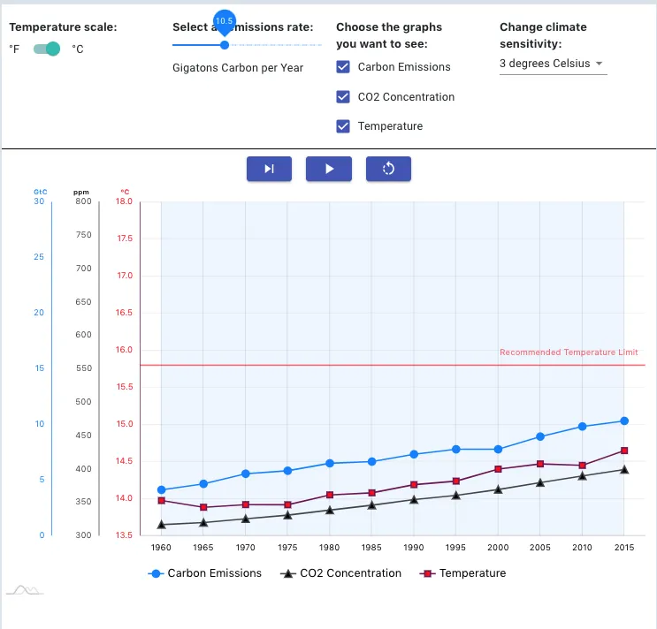Click the 2000 Temperature data point

[498, 469]
